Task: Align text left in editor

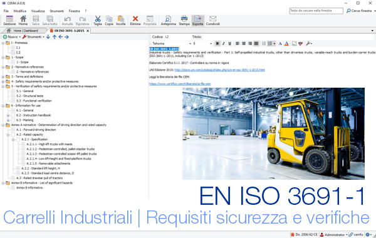Action: click(238, 44)
